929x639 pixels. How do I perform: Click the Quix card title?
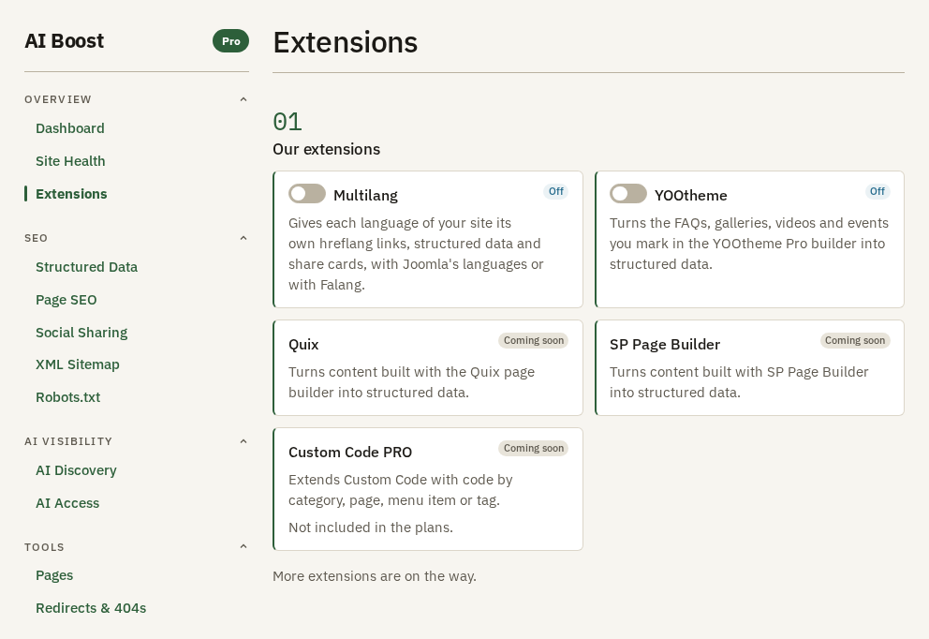[x=303, y=345]
